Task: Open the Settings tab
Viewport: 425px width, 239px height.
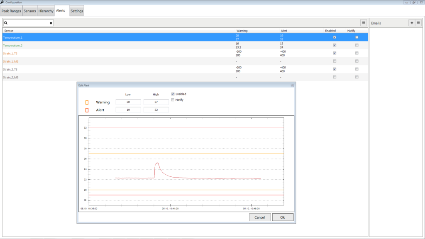Action: [77, 11]
